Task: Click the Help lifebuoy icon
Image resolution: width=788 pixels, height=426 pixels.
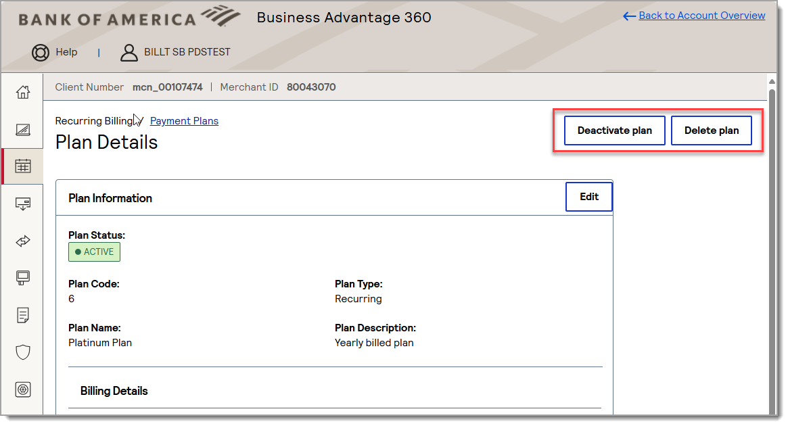Action: (x=41, y=52)
